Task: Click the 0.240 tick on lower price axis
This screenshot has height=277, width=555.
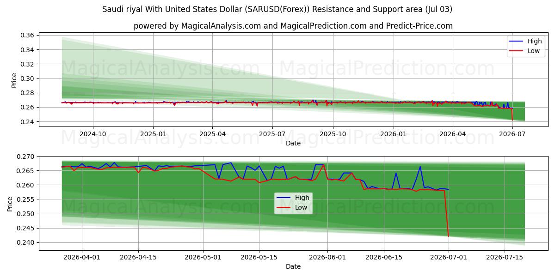Action: (26, 242)
